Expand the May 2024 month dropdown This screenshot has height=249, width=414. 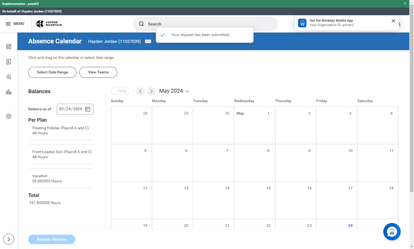(x=174, y=91)
